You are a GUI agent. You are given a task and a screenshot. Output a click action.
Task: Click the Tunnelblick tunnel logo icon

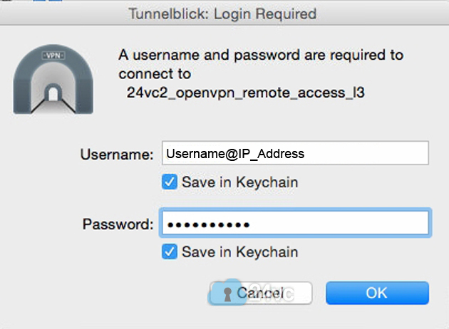53,79
